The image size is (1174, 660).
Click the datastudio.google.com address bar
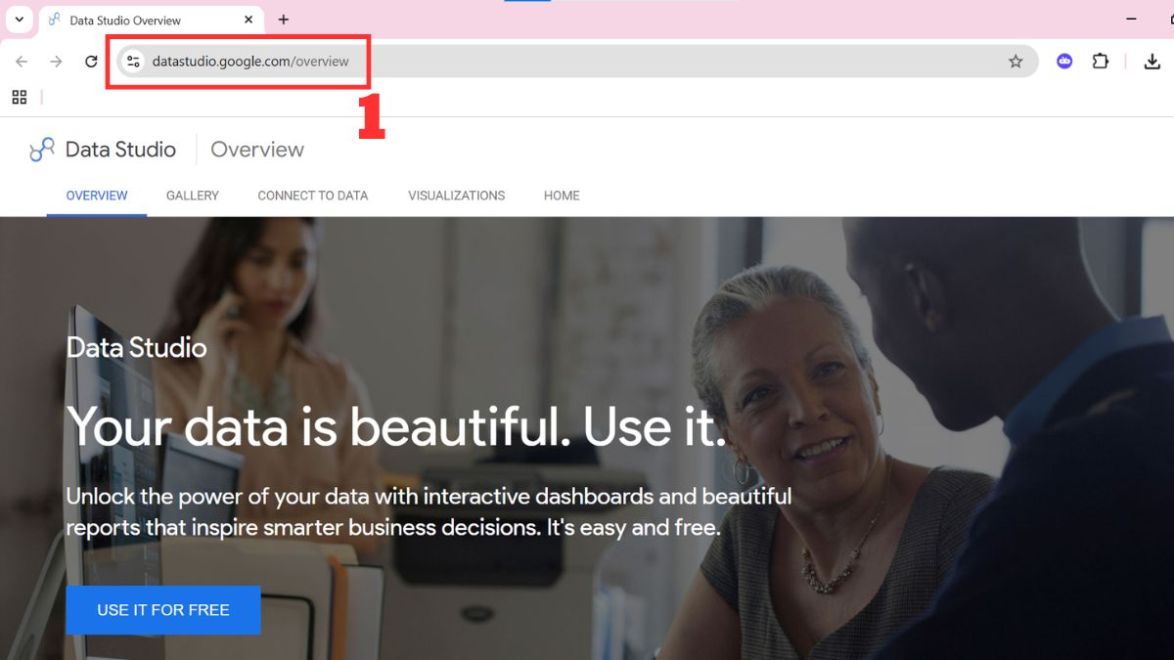point(577,62)
